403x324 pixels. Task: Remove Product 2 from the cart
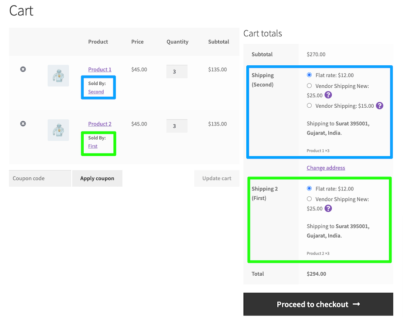[x=23, y=123]
